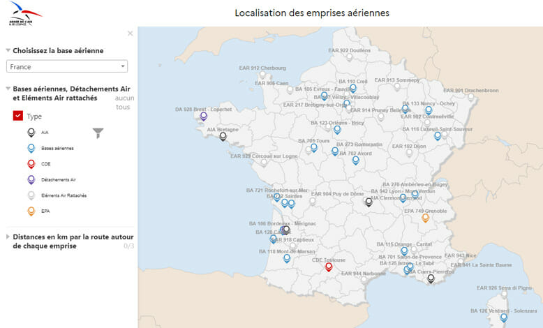Click the EAR 902 Contrexéville white marker
This screenshot has height=328, width=543.
click(x=427, y=123)
